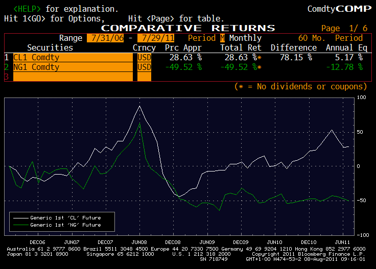The width and height of the screenshot is (376, 269).
Task: Click the Crncy column header
Action: tap(144, 47)
